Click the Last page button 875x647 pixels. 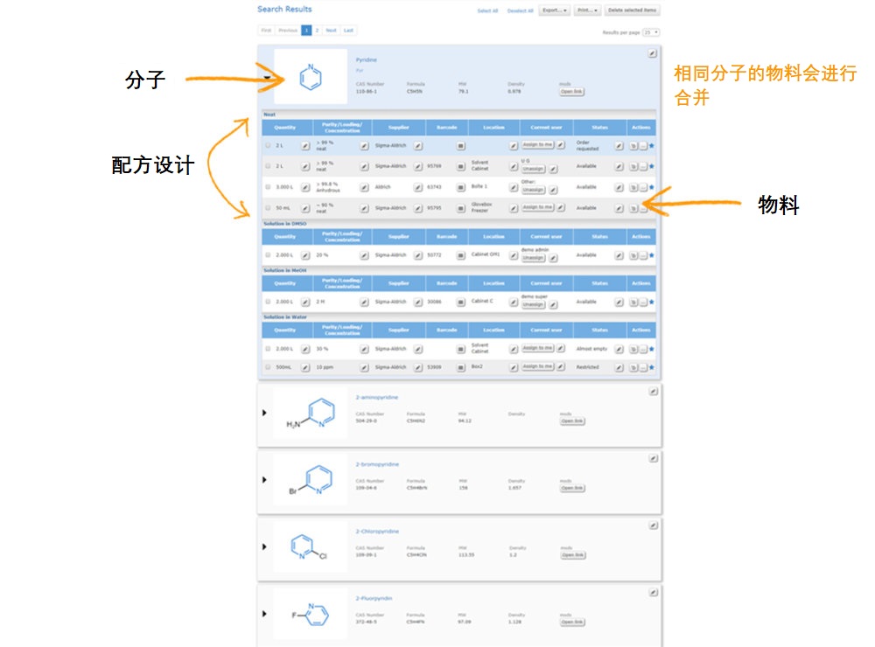pos(348,31)
